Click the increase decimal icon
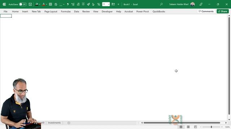The height and width of the screenshot is (129, 231). pyautogui.click(x=73, y=4)
